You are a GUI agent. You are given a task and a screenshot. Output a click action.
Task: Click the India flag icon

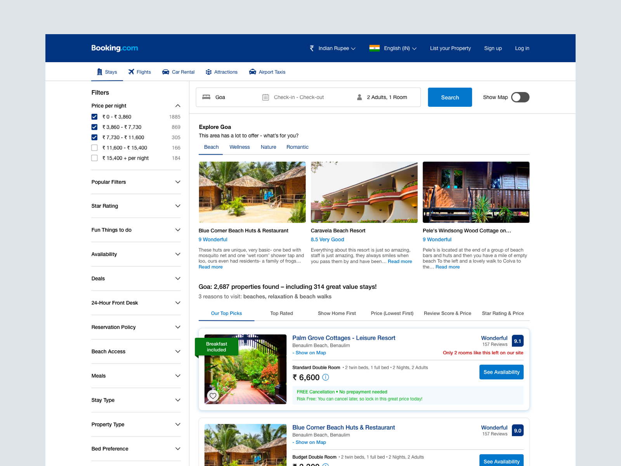point(375,48)
